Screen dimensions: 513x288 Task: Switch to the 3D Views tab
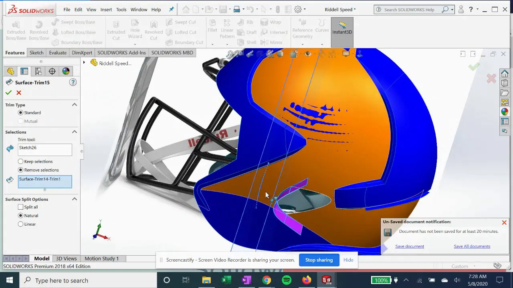[66, 258]
